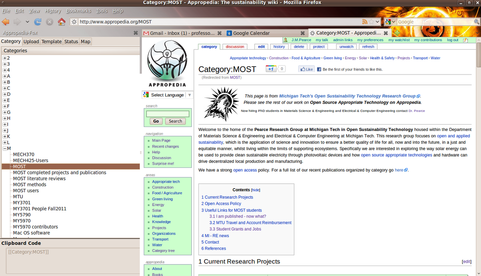This screenshot has height=276, width=481.
Task: Close the Google Calendar tab
Action: click(x=303, y=33)
